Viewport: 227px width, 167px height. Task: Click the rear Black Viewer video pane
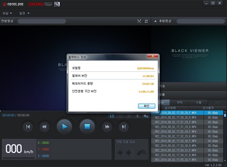point(189,54)
